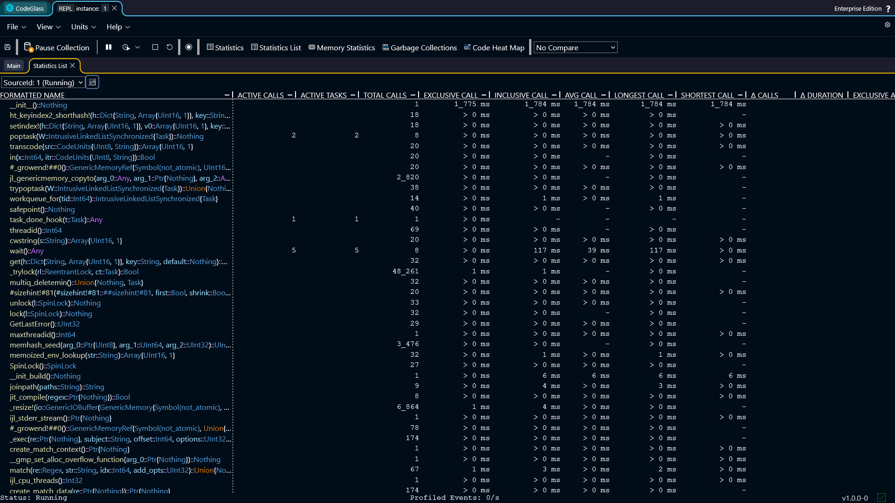Open the Help menu
The image size is (895, 503).
(118, 27)
